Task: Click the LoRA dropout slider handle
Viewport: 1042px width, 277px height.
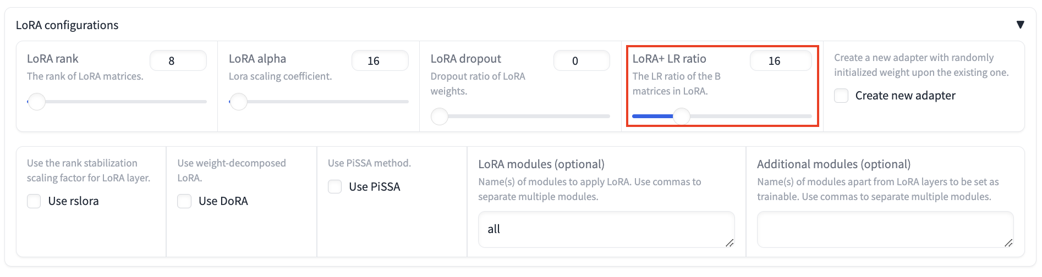Action: tap(440, 117)
